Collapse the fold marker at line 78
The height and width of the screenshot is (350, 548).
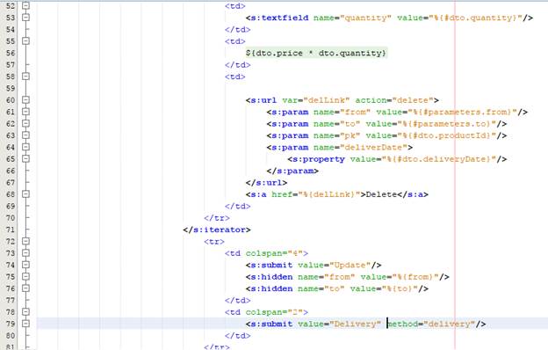[25, 312]
